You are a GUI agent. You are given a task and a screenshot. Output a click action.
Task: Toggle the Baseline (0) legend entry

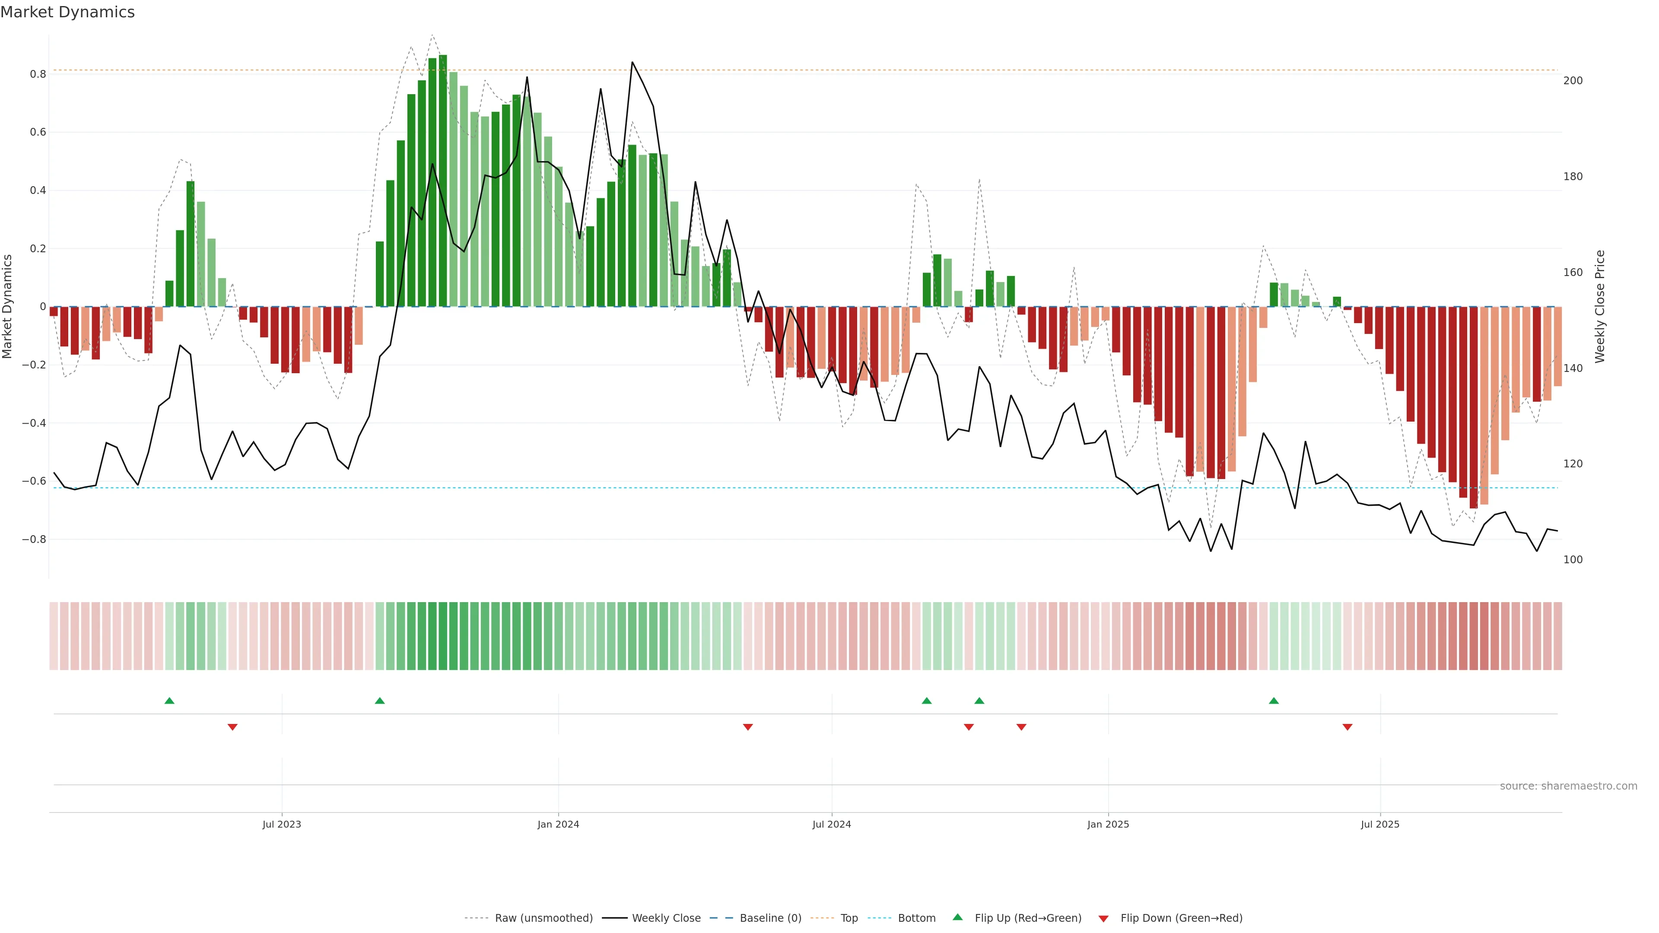click(770, 917)
